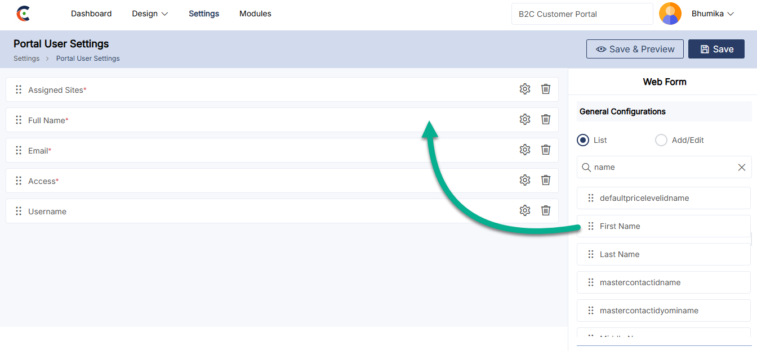Click the user profile avatar
The image size is (757, 351).
click(670, 13)
